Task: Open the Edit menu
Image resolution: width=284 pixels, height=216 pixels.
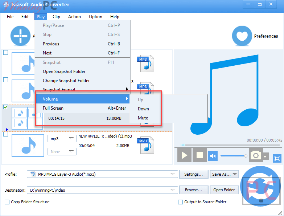Action: point(25,17)
